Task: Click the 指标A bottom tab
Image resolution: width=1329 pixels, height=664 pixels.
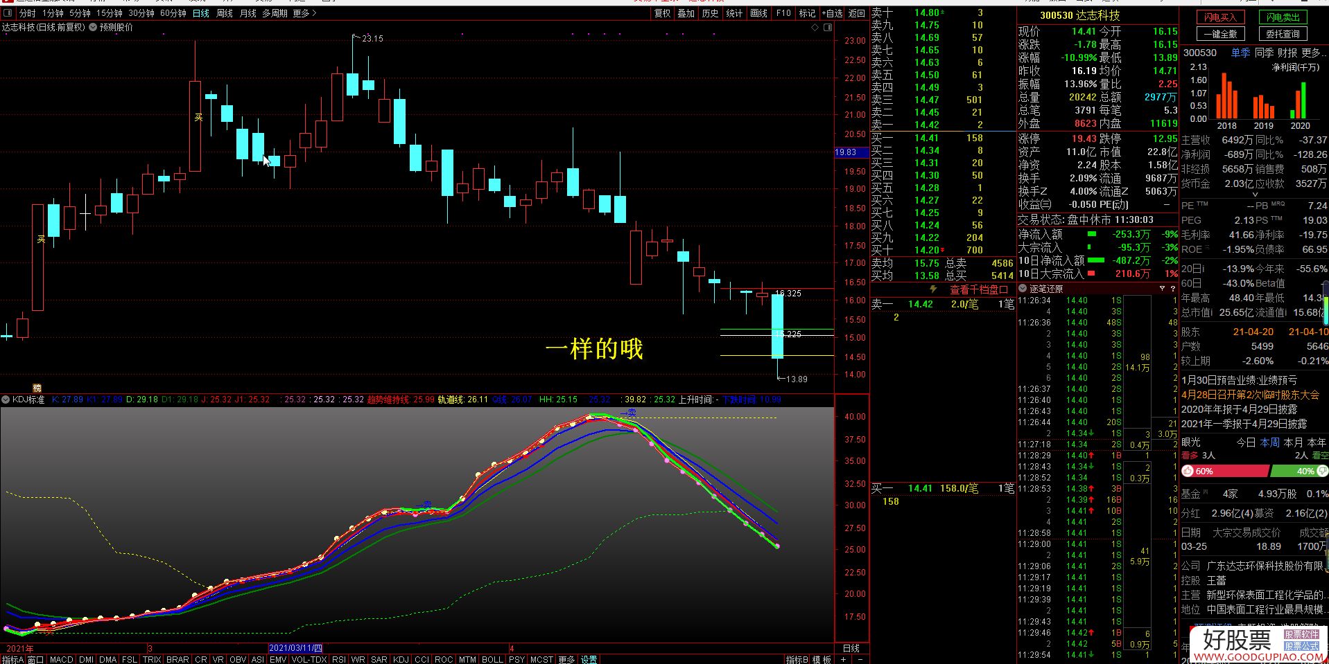Action: [x=12, y=659]
